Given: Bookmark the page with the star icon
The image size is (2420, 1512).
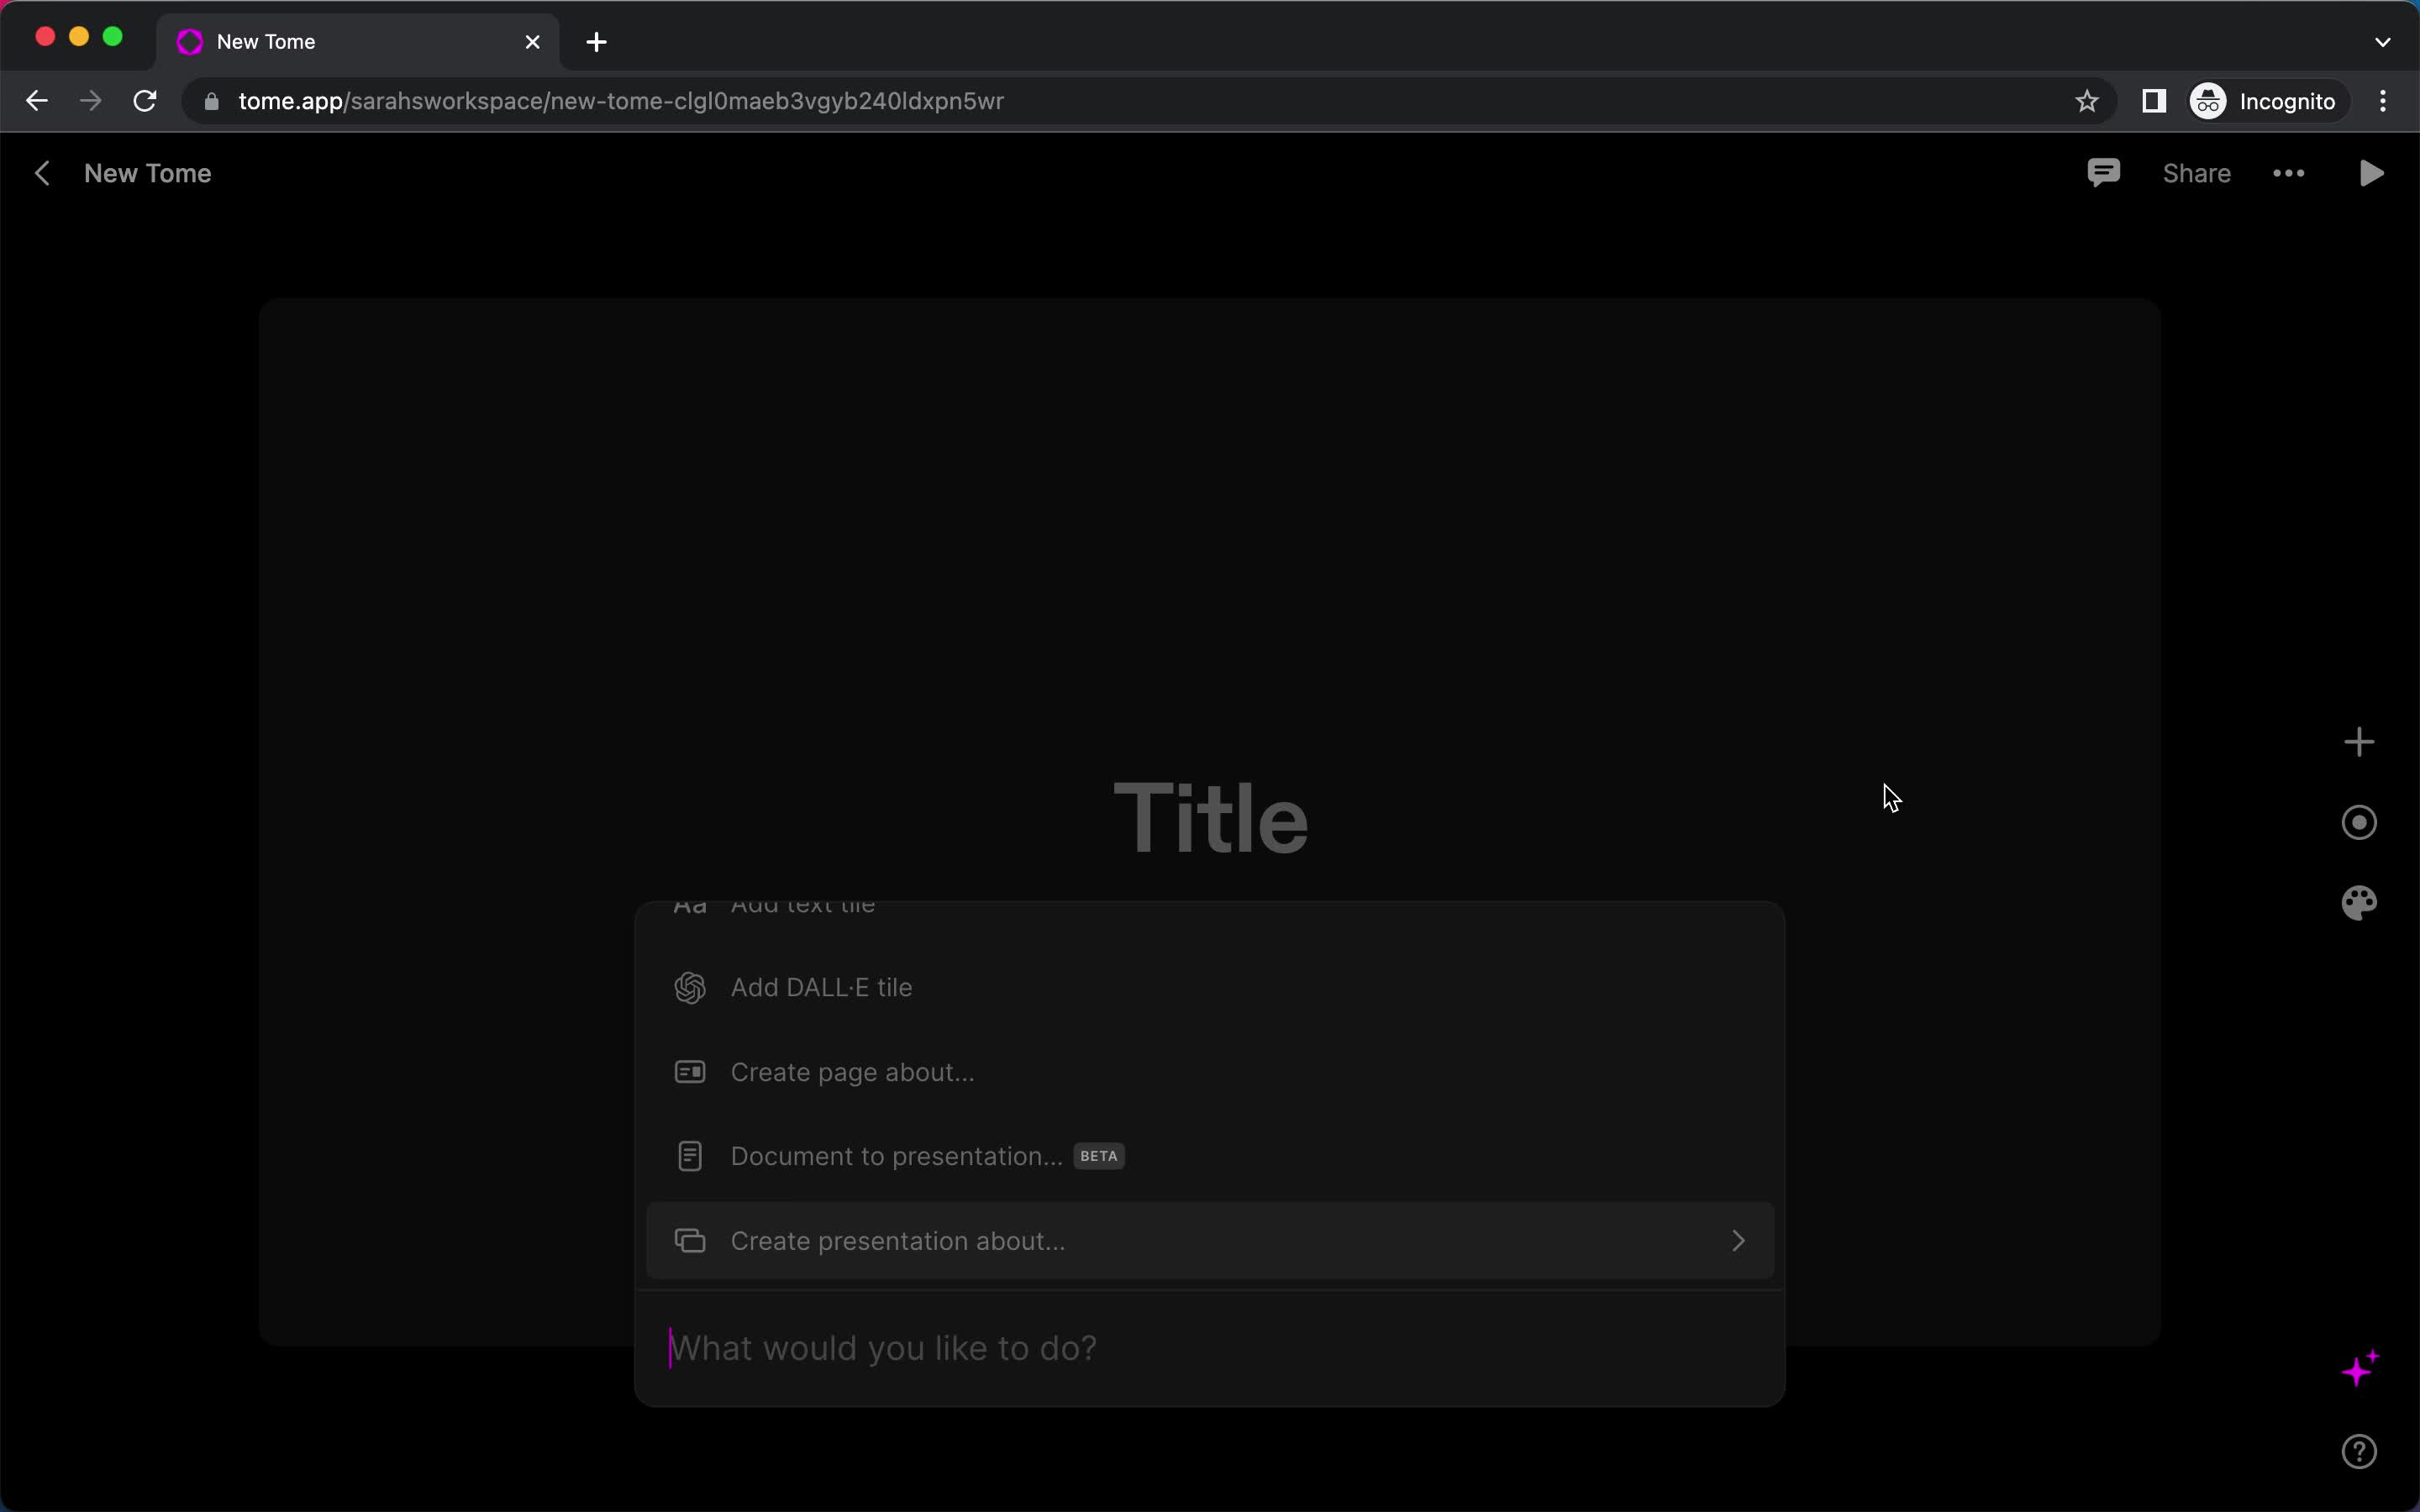Looking at the screenshot, I should 2086,101.
